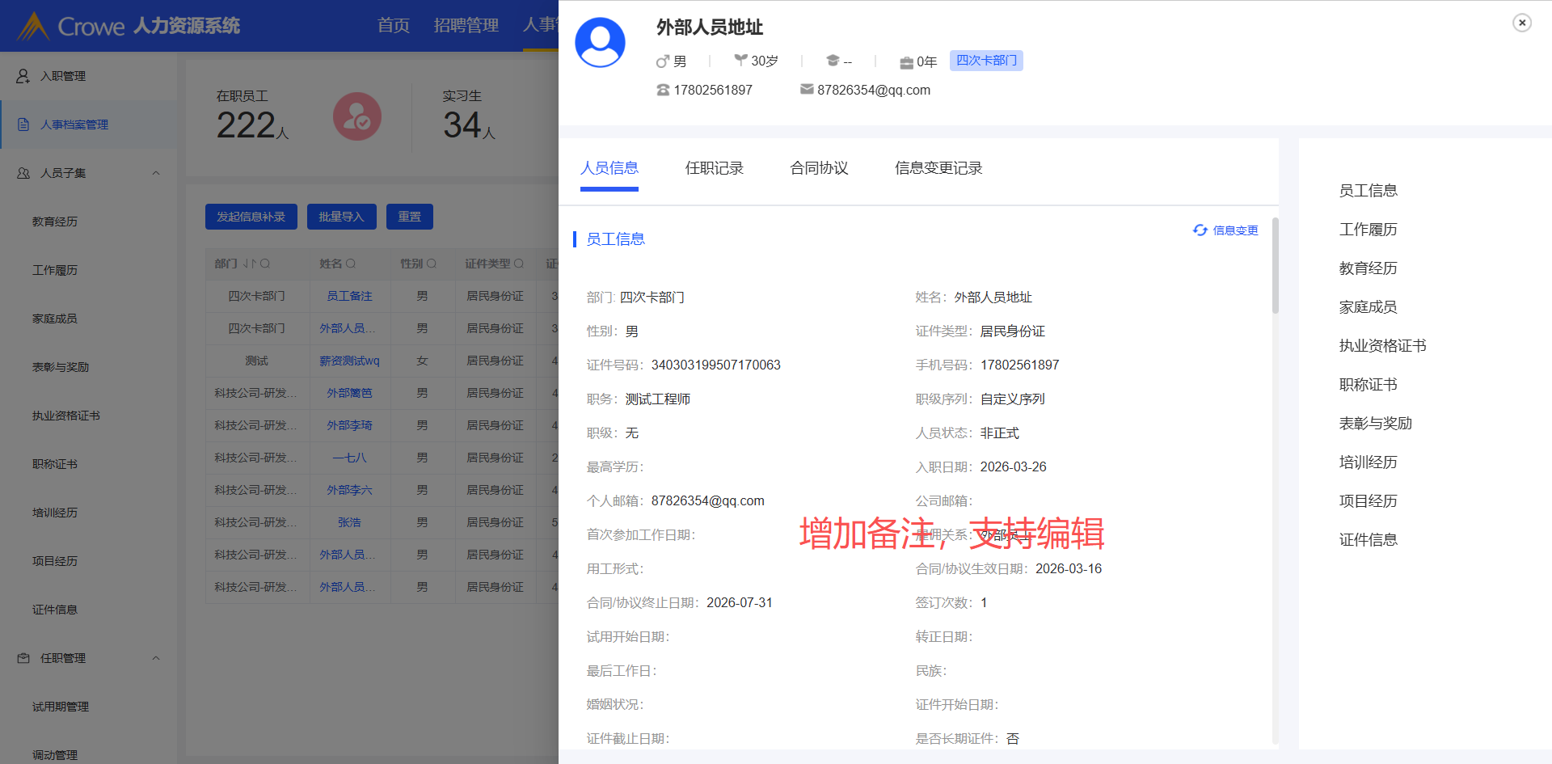Click the 信息变更 refresh icon
This screenshot has width=1552, height=764.
pyautogui.click(x=1200, y=230)
